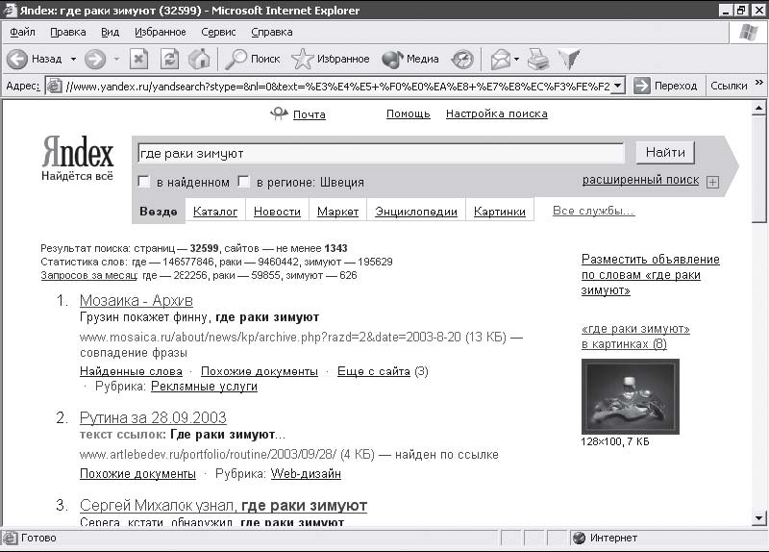Open the History clock icon

pos(463,59)
